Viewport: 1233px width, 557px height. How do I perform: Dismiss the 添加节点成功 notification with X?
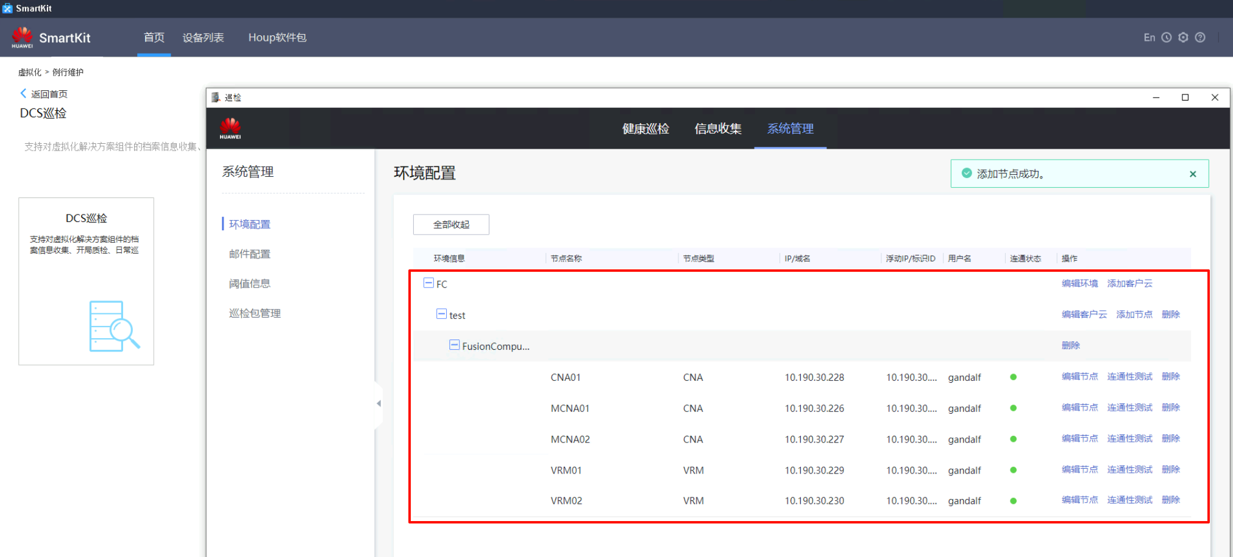[1193, 174]
